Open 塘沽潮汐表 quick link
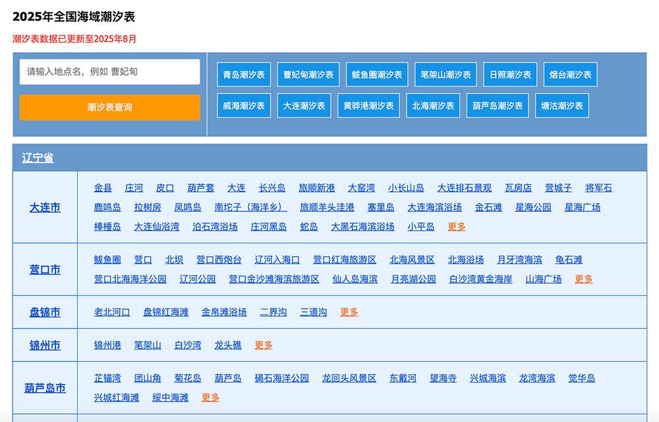 (562, 106)
